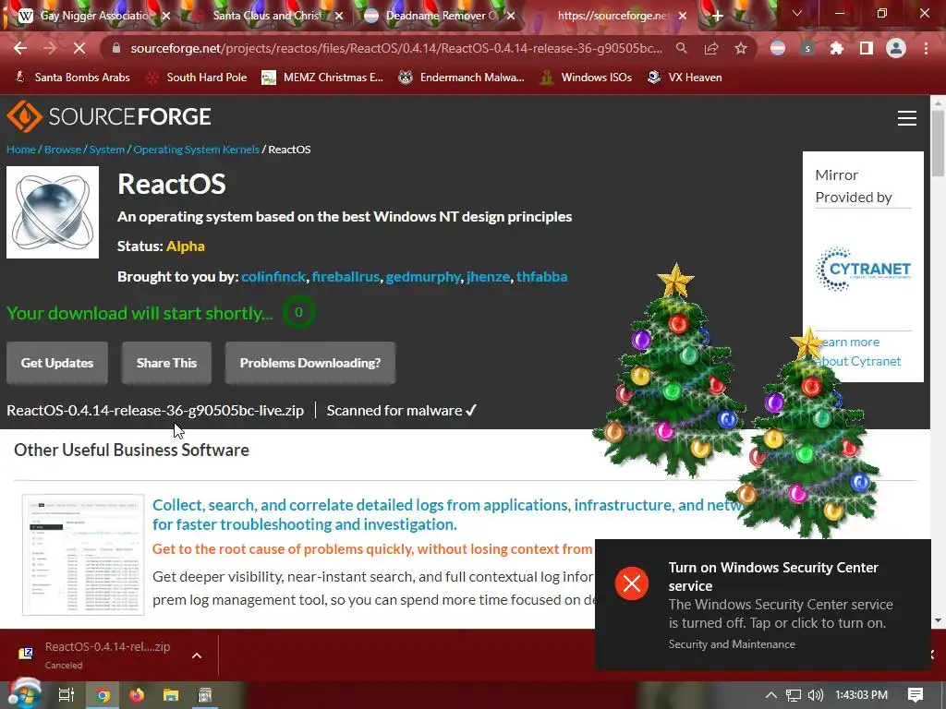Click the ReactOS project logo image
Screen dimensions: 946x709
[53, 212]
